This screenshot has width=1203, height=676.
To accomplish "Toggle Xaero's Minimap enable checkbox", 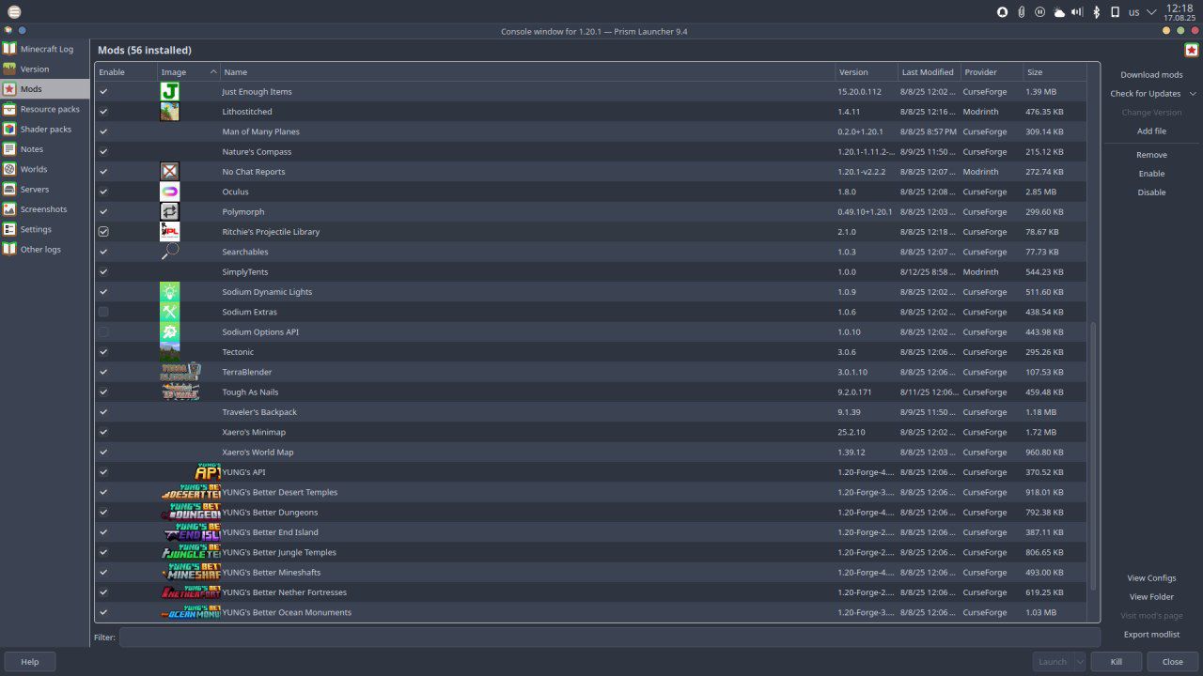I will (103, 432).
